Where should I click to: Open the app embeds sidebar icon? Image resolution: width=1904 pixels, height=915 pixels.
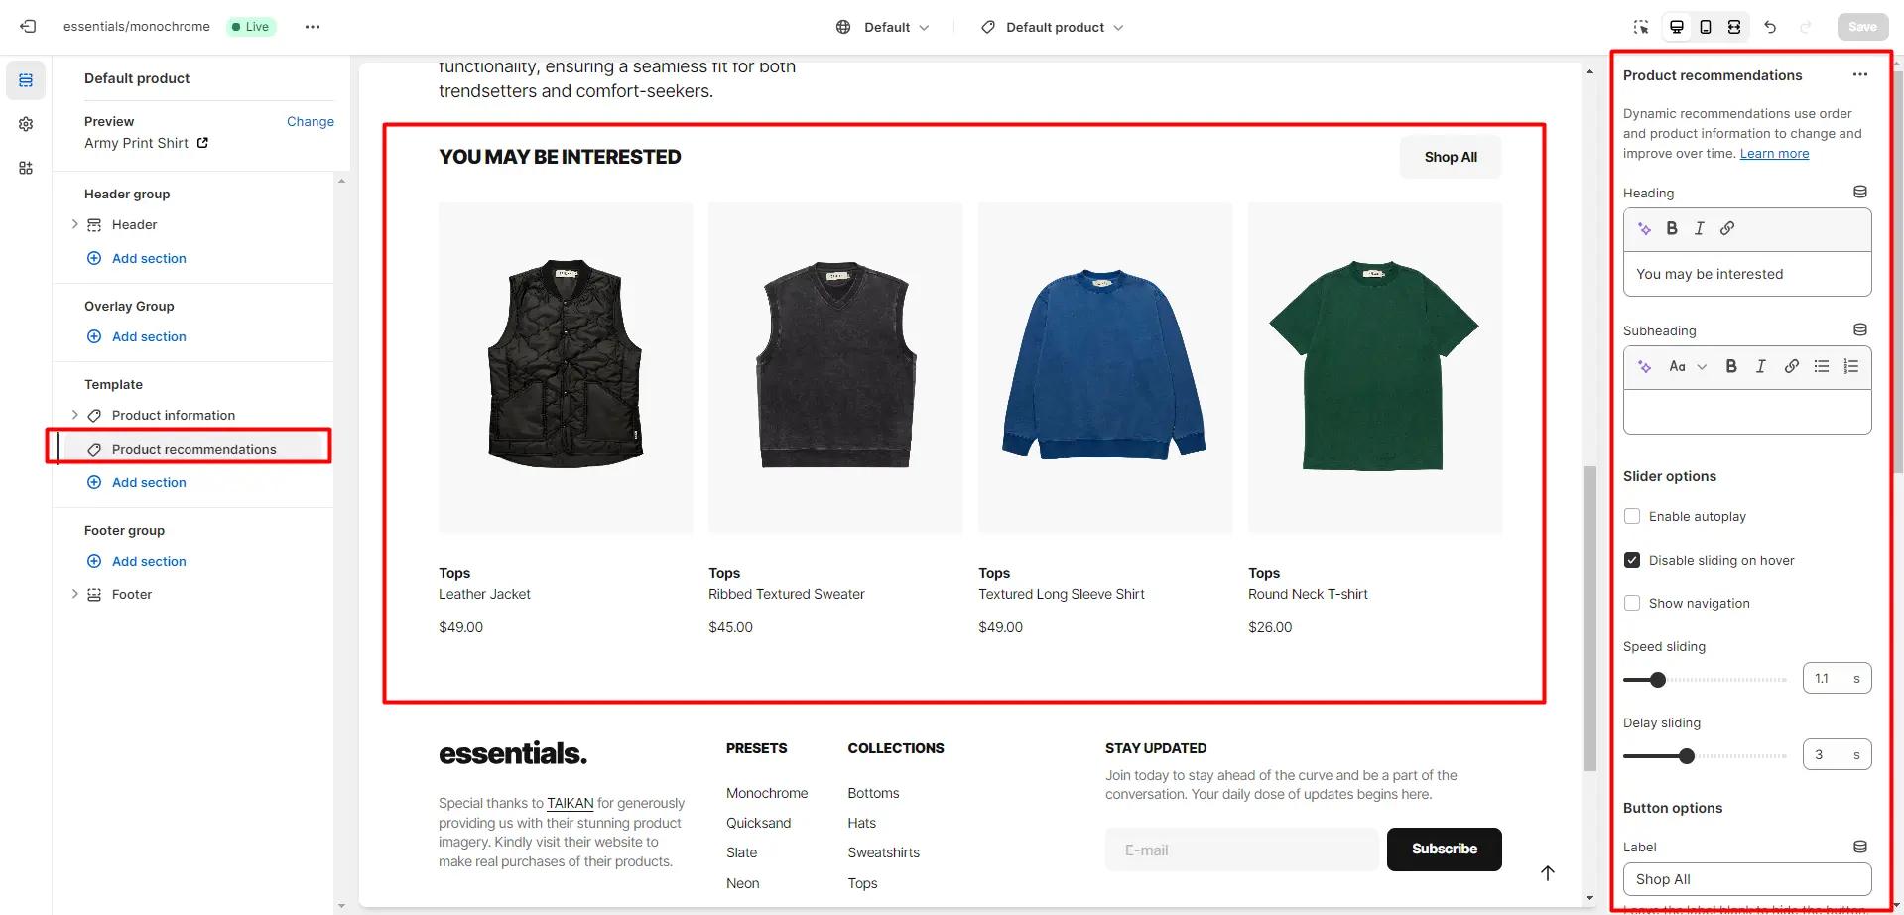(26, 168)
